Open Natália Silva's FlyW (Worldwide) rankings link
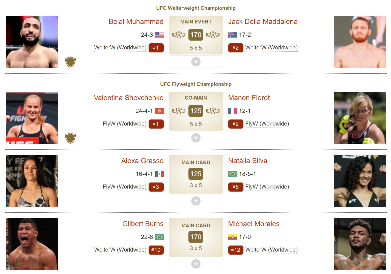Screen dimensions: 391x274 click(x=267, y=187)
